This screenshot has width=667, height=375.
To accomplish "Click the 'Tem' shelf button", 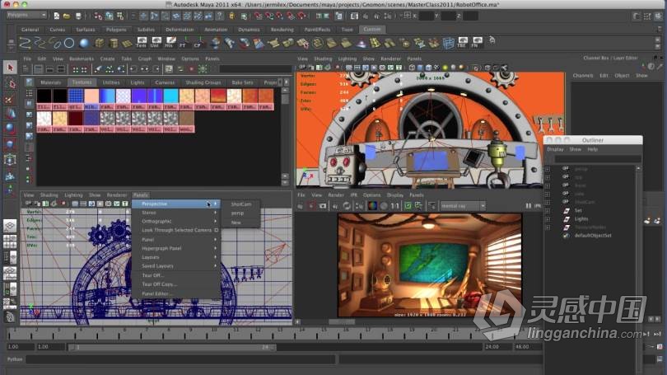I will click(142, 43).
